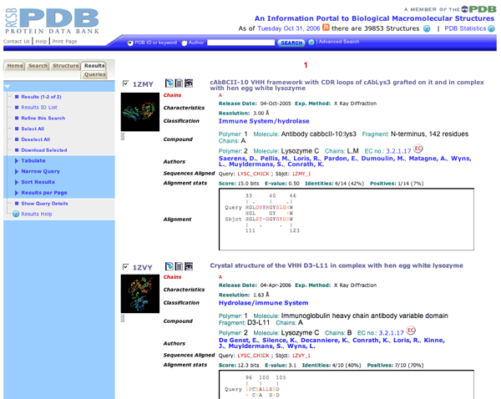This screenshot has width=501, height=399.
Task: Toggle the checkbox for entry 1ZMY
Action: coord(126,83)
